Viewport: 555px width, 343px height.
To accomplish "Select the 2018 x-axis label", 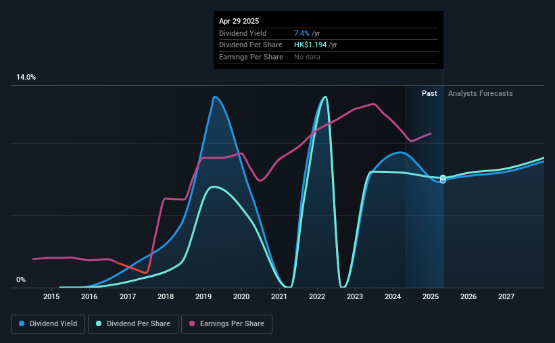I will (166, 296).
